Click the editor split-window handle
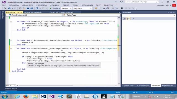Screen dimensions: 177x99 tap(119, 18)
